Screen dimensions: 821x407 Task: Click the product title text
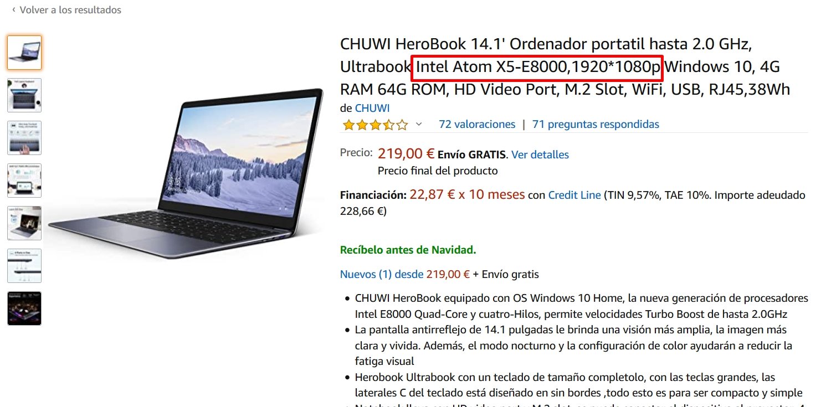pos(565,66)
